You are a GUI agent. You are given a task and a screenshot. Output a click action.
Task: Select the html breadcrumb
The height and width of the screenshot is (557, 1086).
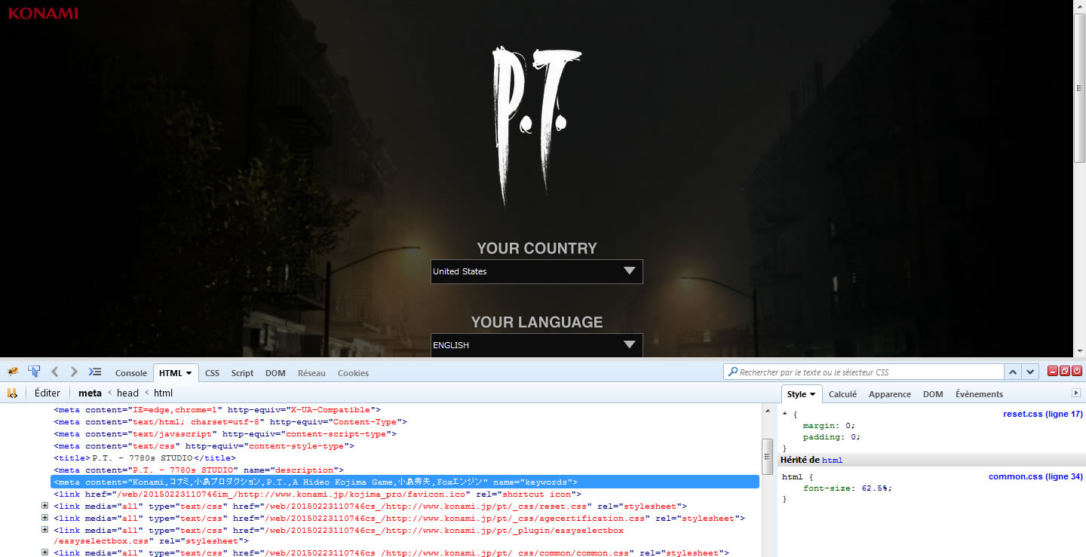click(163, 393)
